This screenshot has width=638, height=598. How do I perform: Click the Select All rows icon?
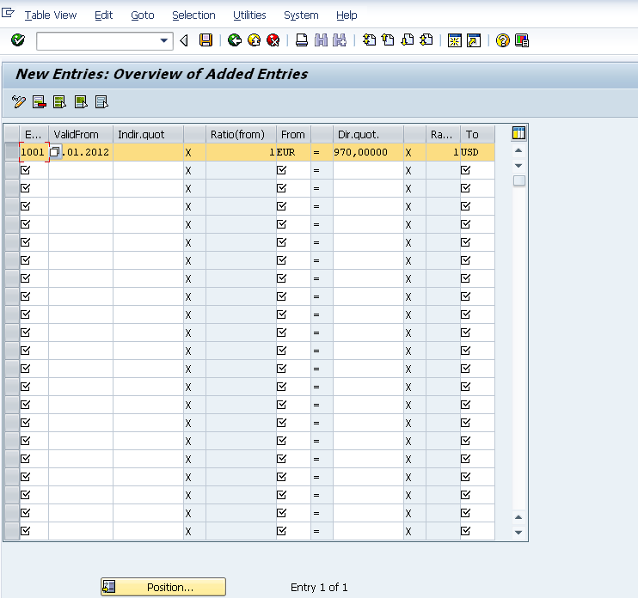pyautogui.click(x=60, y=102)
